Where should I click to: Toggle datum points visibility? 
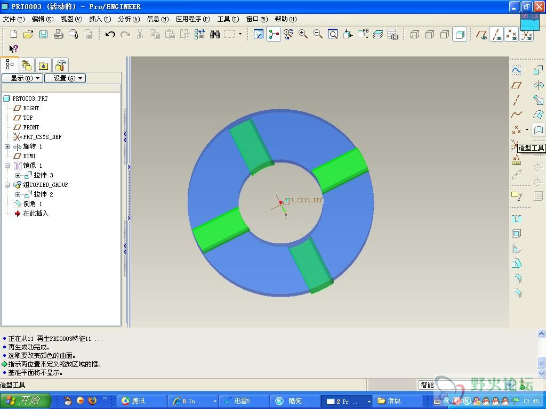[x=511, y=34]
